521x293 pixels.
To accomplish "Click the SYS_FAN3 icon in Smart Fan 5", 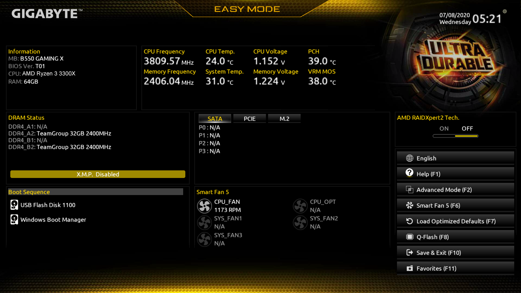I will [x=204, y=239].
